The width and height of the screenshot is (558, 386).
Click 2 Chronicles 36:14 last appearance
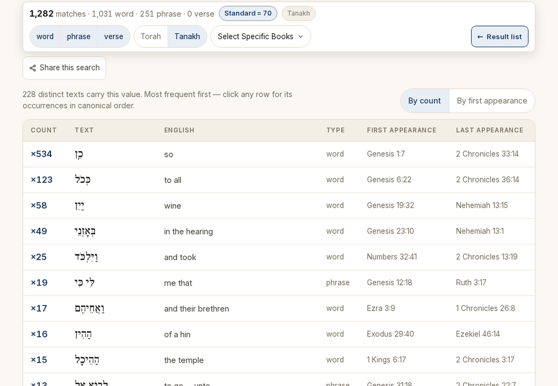(487, 180)
